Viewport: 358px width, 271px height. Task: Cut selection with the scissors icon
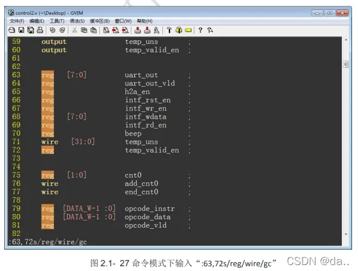[x=74, y=30]
